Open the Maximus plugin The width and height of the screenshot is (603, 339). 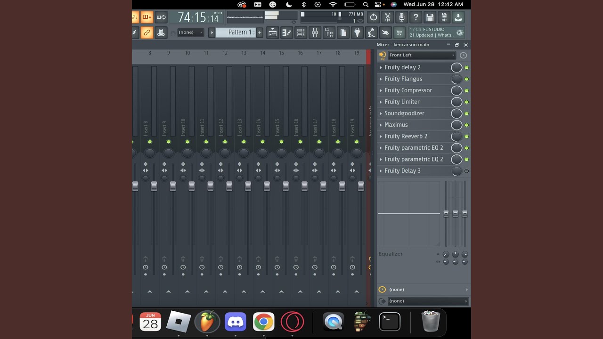[396, 125]
